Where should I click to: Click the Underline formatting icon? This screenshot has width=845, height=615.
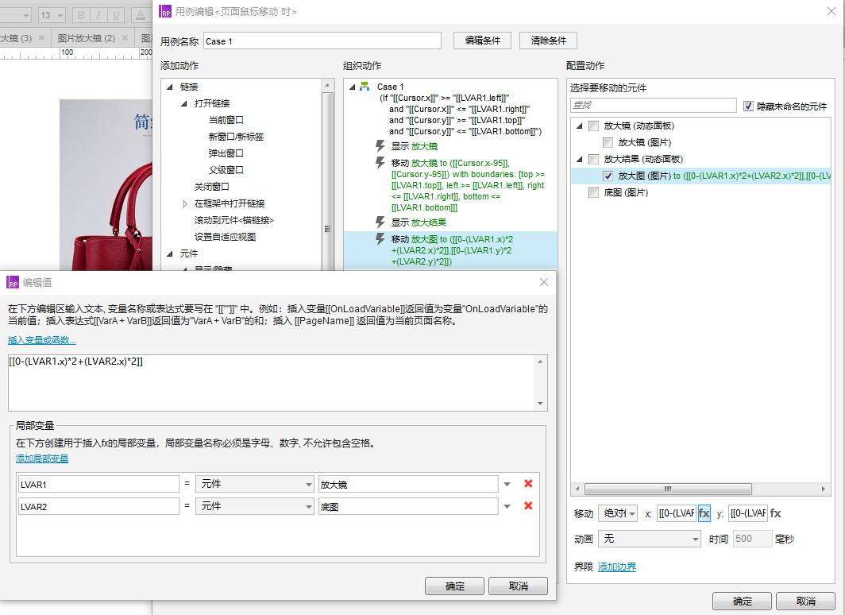(x=117, y=15)
